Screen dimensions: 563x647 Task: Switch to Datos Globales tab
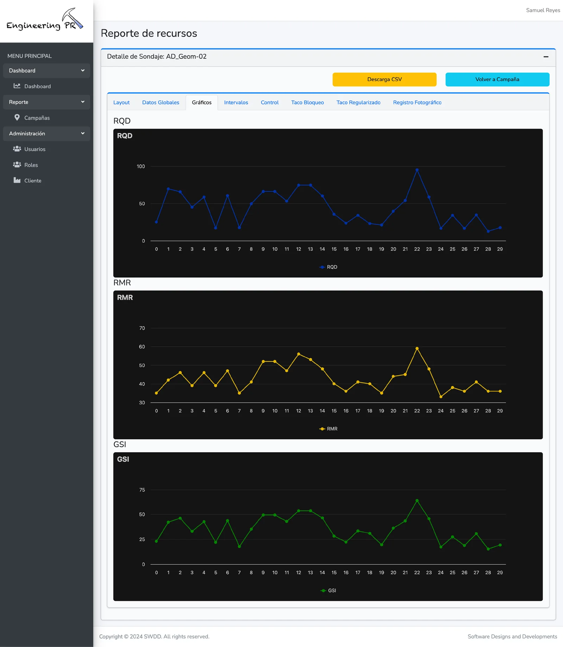pyautogui.click(x=160, y=102)
